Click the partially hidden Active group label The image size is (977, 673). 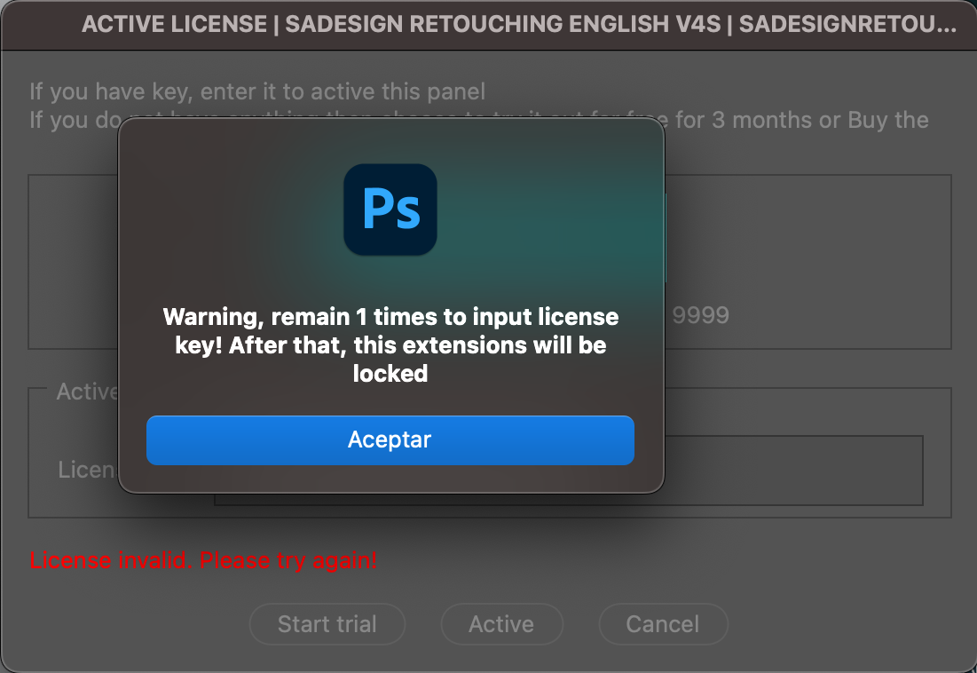(x=87, y=392)
